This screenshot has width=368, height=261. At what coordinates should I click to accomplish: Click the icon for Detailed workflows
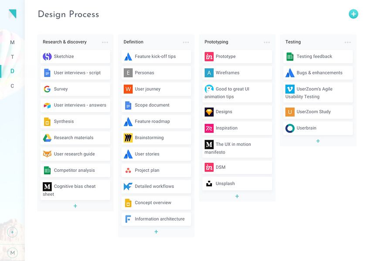[x=128, y=187]
